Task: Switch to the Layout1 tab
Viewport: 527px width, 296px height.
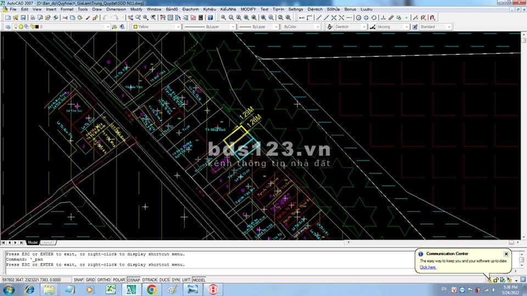Action: tap(48, 242)
